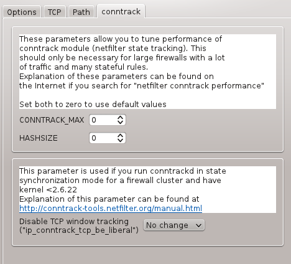Decrease CONNTRACK_MAX with the down arrow
This screenshot has width=291, height=264.
point(120,123)
